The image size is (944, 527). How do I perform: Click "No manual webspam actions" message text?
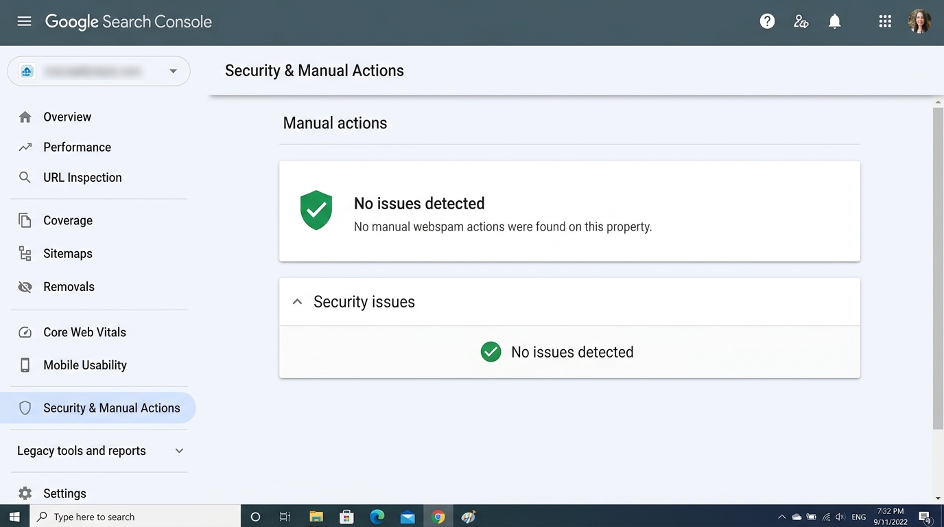tap(503, 226)
